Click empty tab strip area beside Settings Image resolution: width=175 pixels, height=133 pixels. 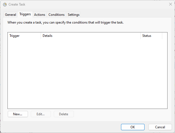[125, 14]
